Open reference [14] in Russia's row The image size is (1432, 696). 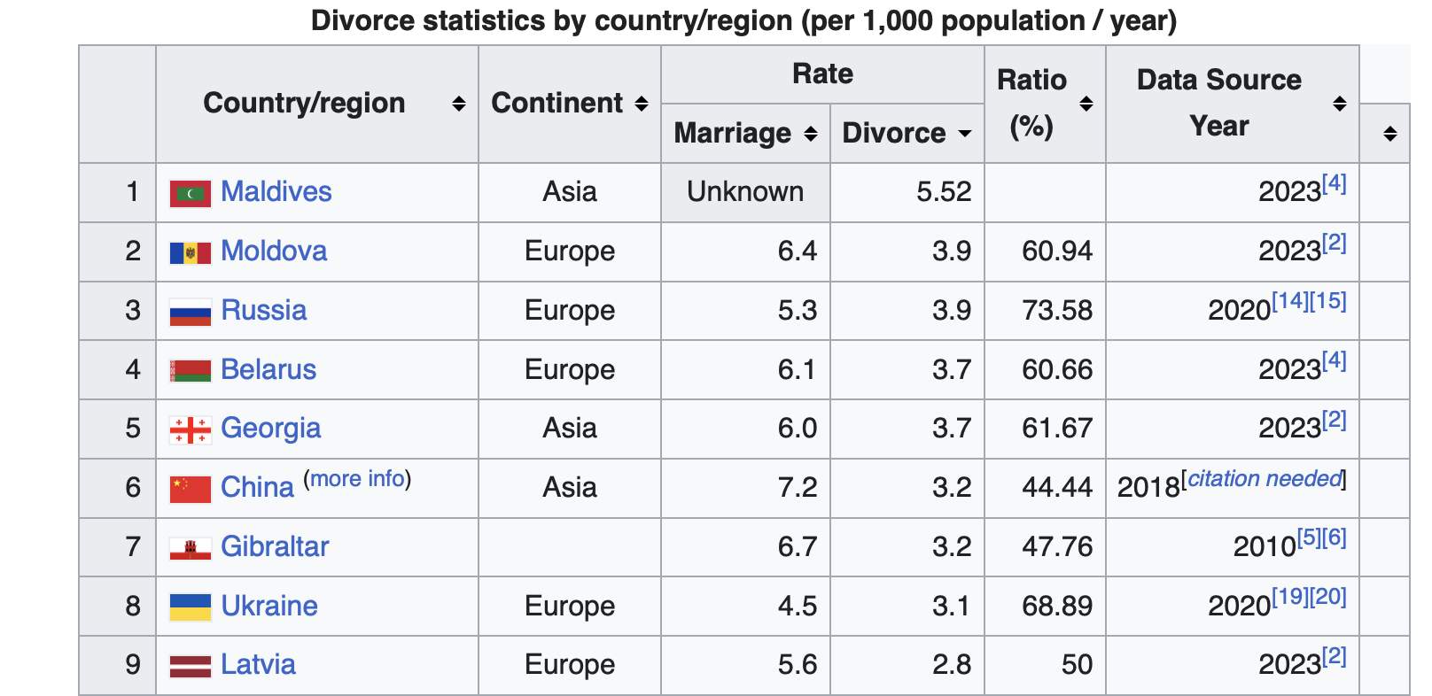point(1290,301)
